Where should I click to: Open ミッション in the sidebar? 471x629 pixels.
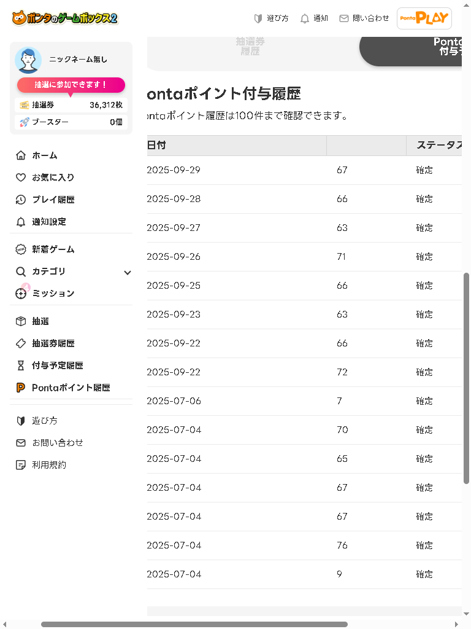(53, 294)
